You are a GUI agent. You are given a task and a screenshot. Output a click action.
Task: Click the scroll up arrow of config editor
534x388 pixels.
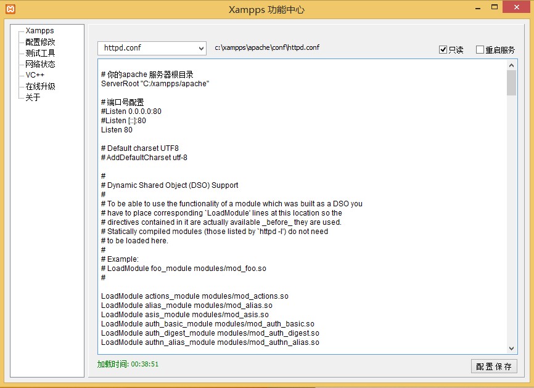(x=511, y=65)
